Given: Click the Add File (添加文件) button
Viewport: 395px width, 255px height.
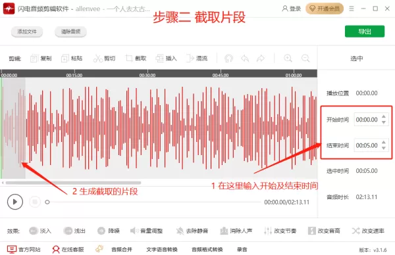Looking at the screenshot, I should pyautogui.click(x=27, y=32).
